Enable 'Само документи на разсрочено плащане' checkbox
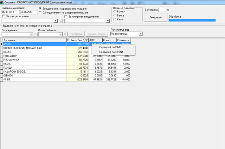The image size is (225, 149). pos(40,13)
